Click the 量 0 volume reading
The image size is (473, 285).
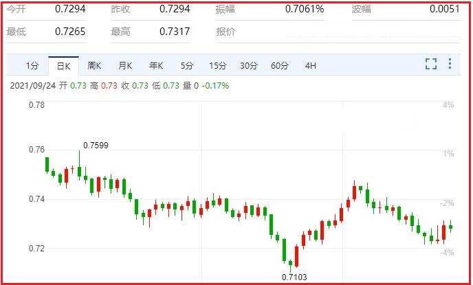(x=190, y=86)
